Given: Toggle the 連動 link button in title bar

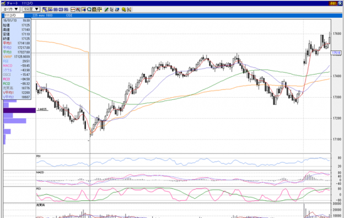Looking at the screenshot, I should click(332, 3).
